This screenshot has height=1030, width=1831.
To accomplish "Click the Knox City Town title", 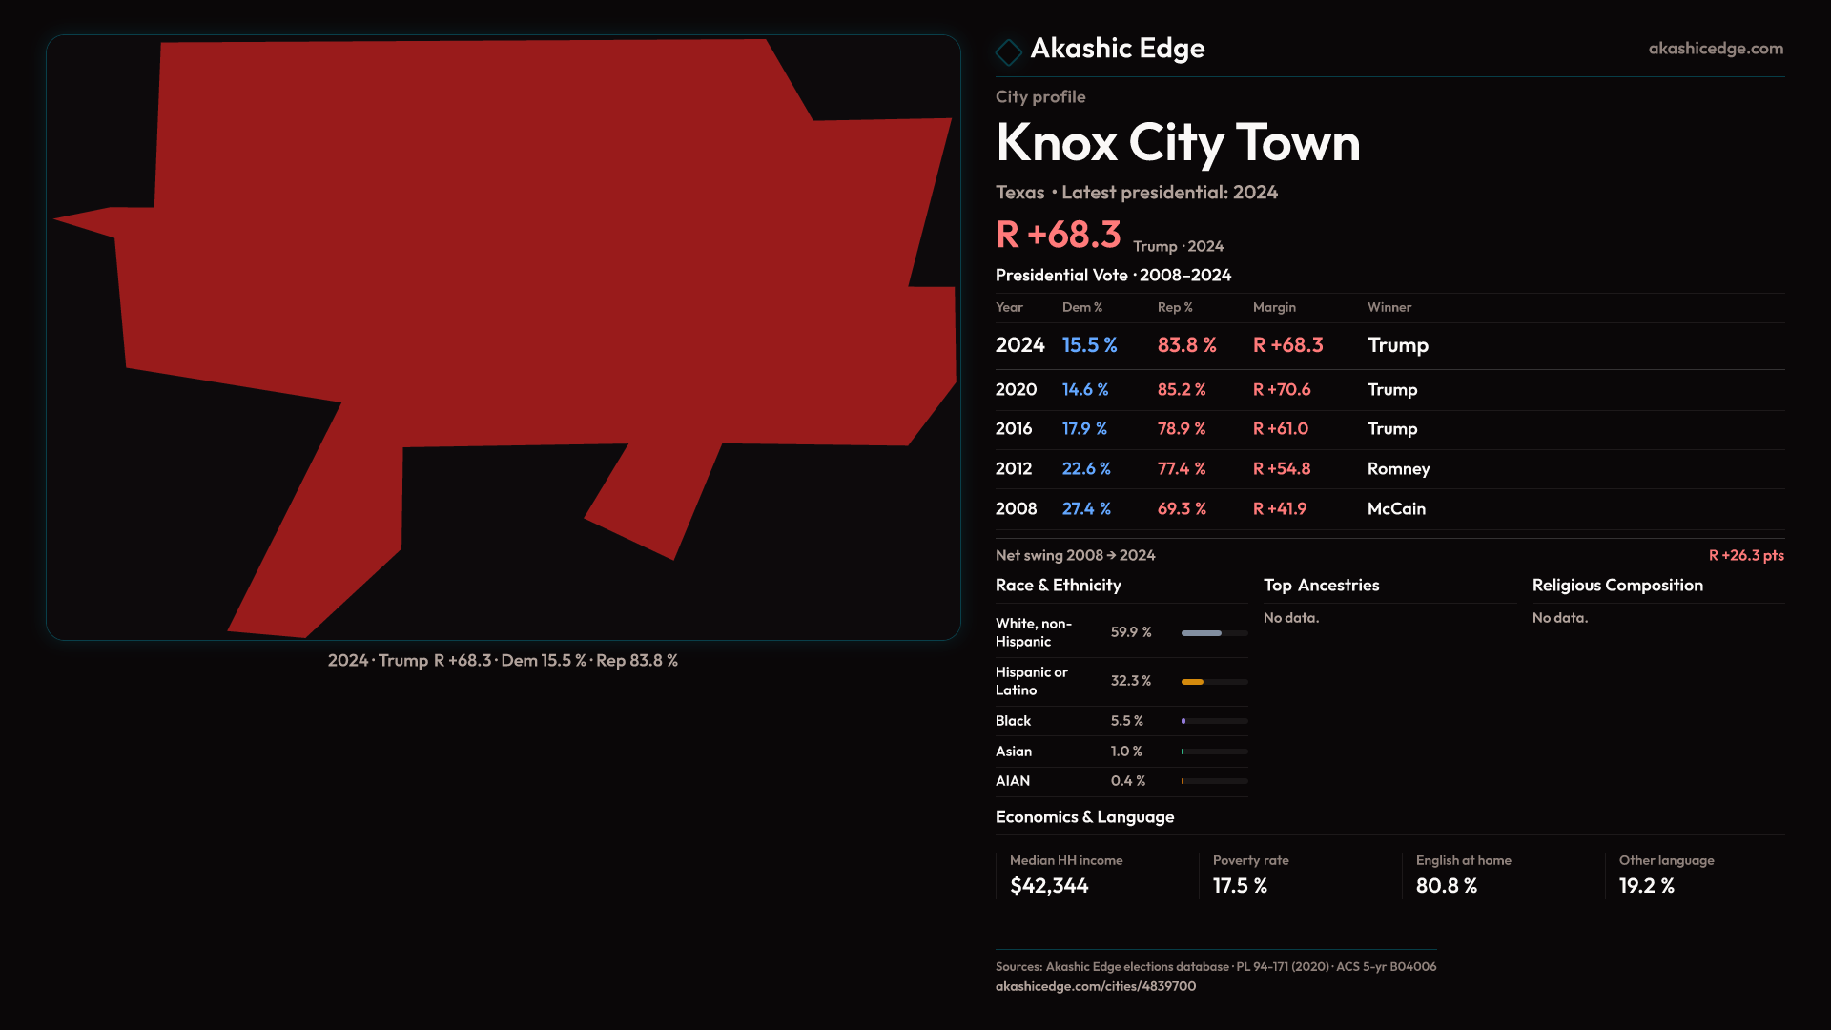I will coord(1177,143).
